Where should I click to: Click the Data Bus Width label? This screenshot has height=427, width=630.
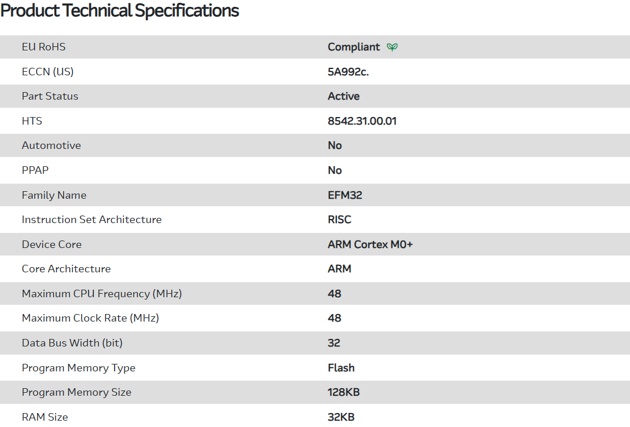[72, 343]
